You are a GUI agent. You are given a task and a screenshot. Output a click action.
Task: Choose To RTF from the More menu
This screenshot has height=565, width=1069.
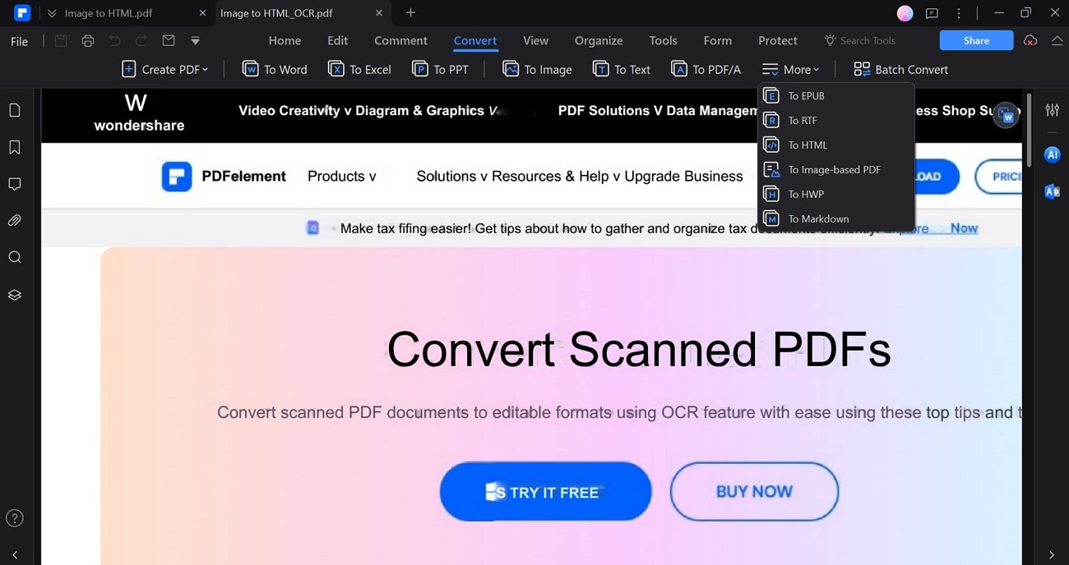(835, 121)
